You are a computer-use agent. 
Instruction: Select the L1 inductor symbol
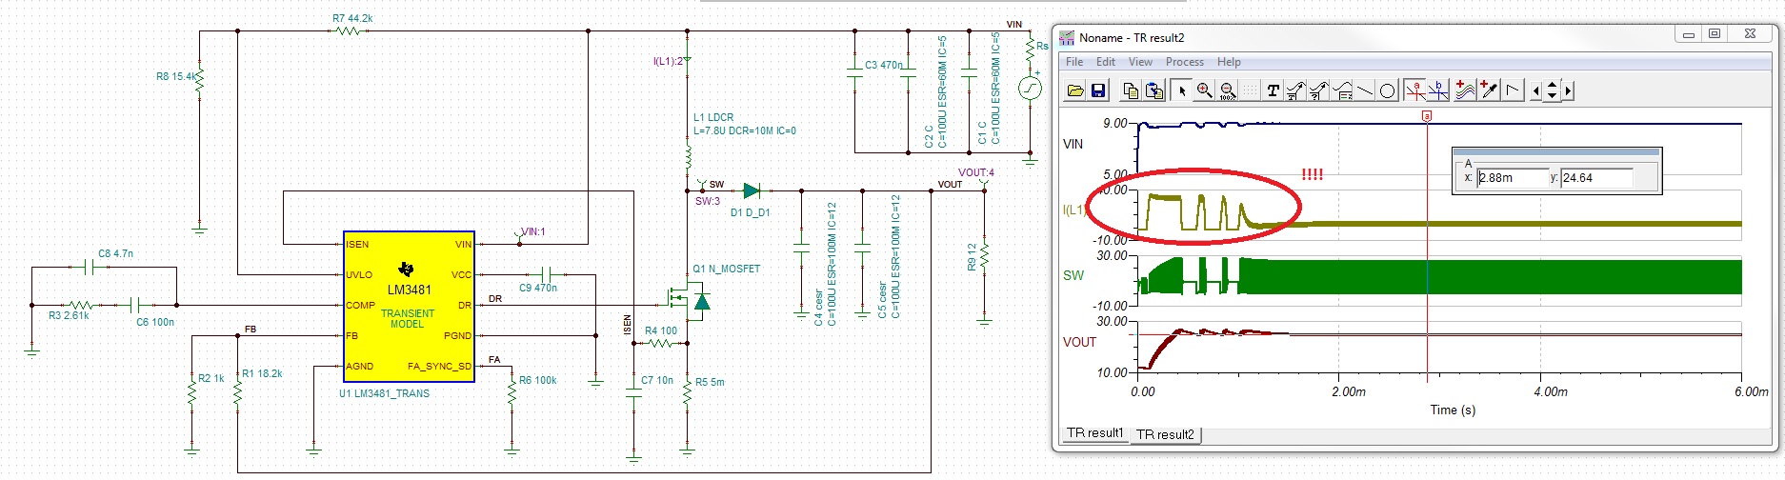[687, 157]
